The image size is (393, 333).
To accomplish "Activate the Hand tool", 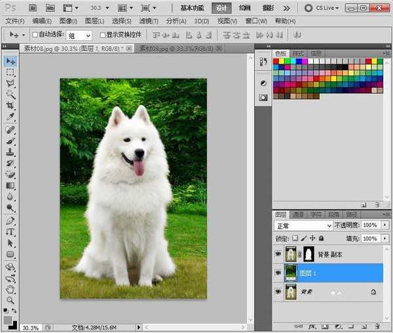I will (x=10, y=288).
